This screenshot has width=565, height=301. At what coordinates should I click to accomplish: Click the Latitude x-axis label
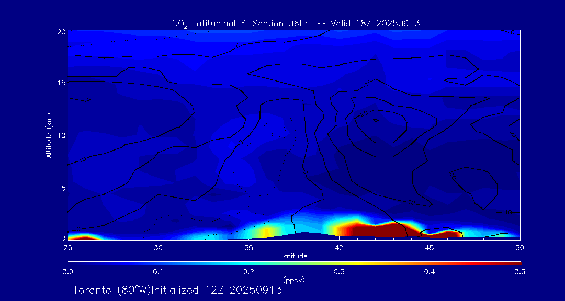point(293,256)
